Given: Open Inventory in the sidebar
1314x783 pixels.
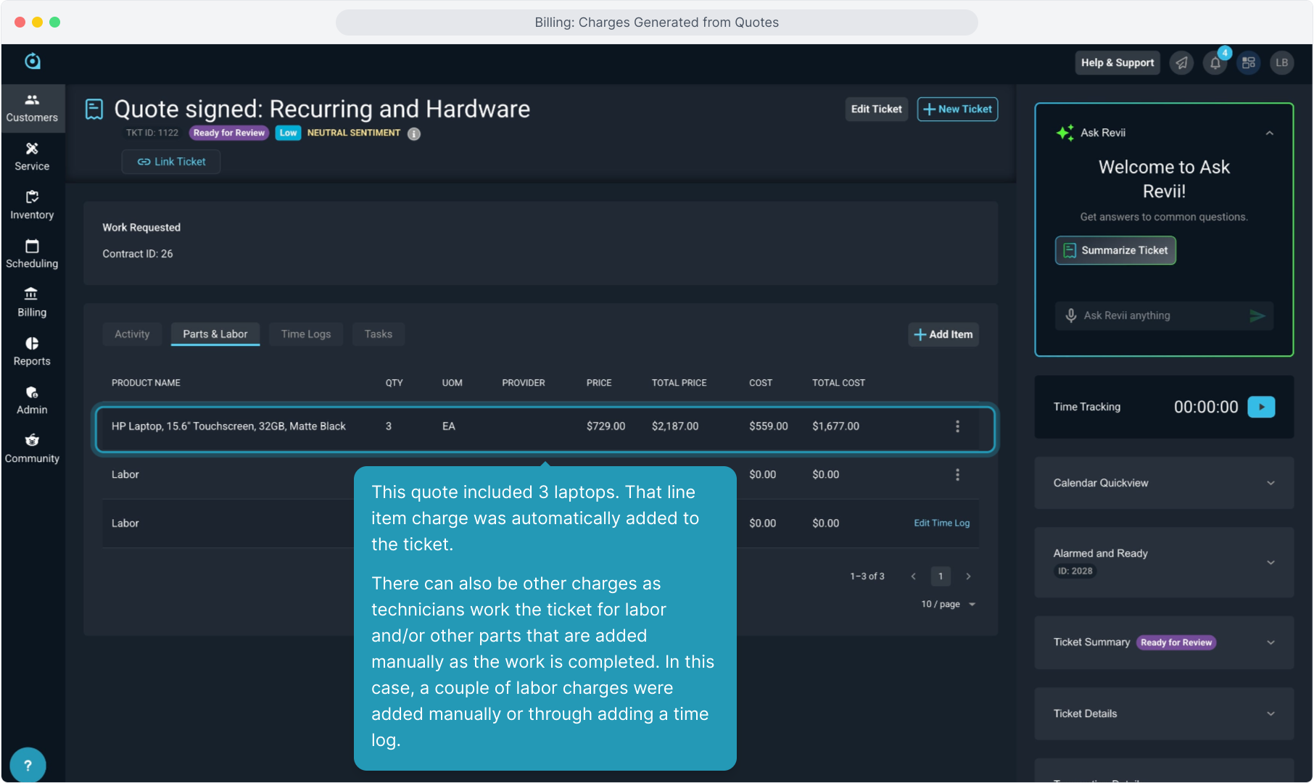Looking at the screenshot, I should point(32,205).
